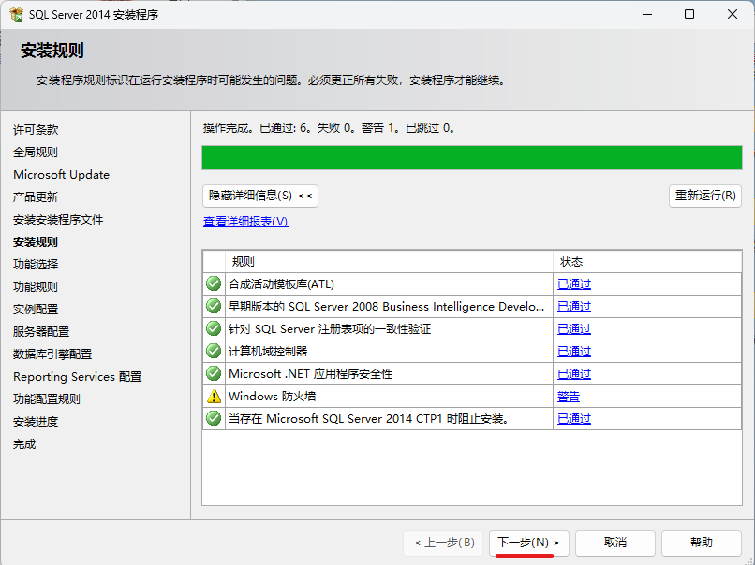Maximize the SQL Server 2014 安装程序 window
755x565 pixels.
689,14
